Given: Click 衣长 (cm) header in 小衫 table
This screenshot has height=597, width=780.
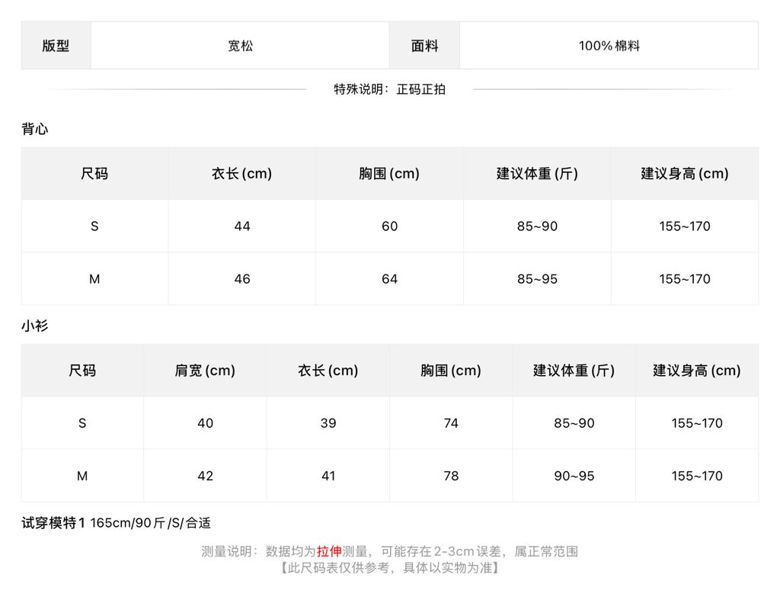Looking at the screenshot, I should (x=328, y=371).
